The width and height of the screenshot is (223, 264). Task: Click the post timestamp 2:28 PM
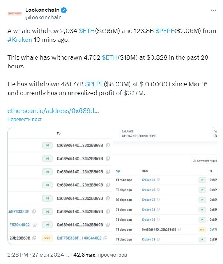coord(18,255)
